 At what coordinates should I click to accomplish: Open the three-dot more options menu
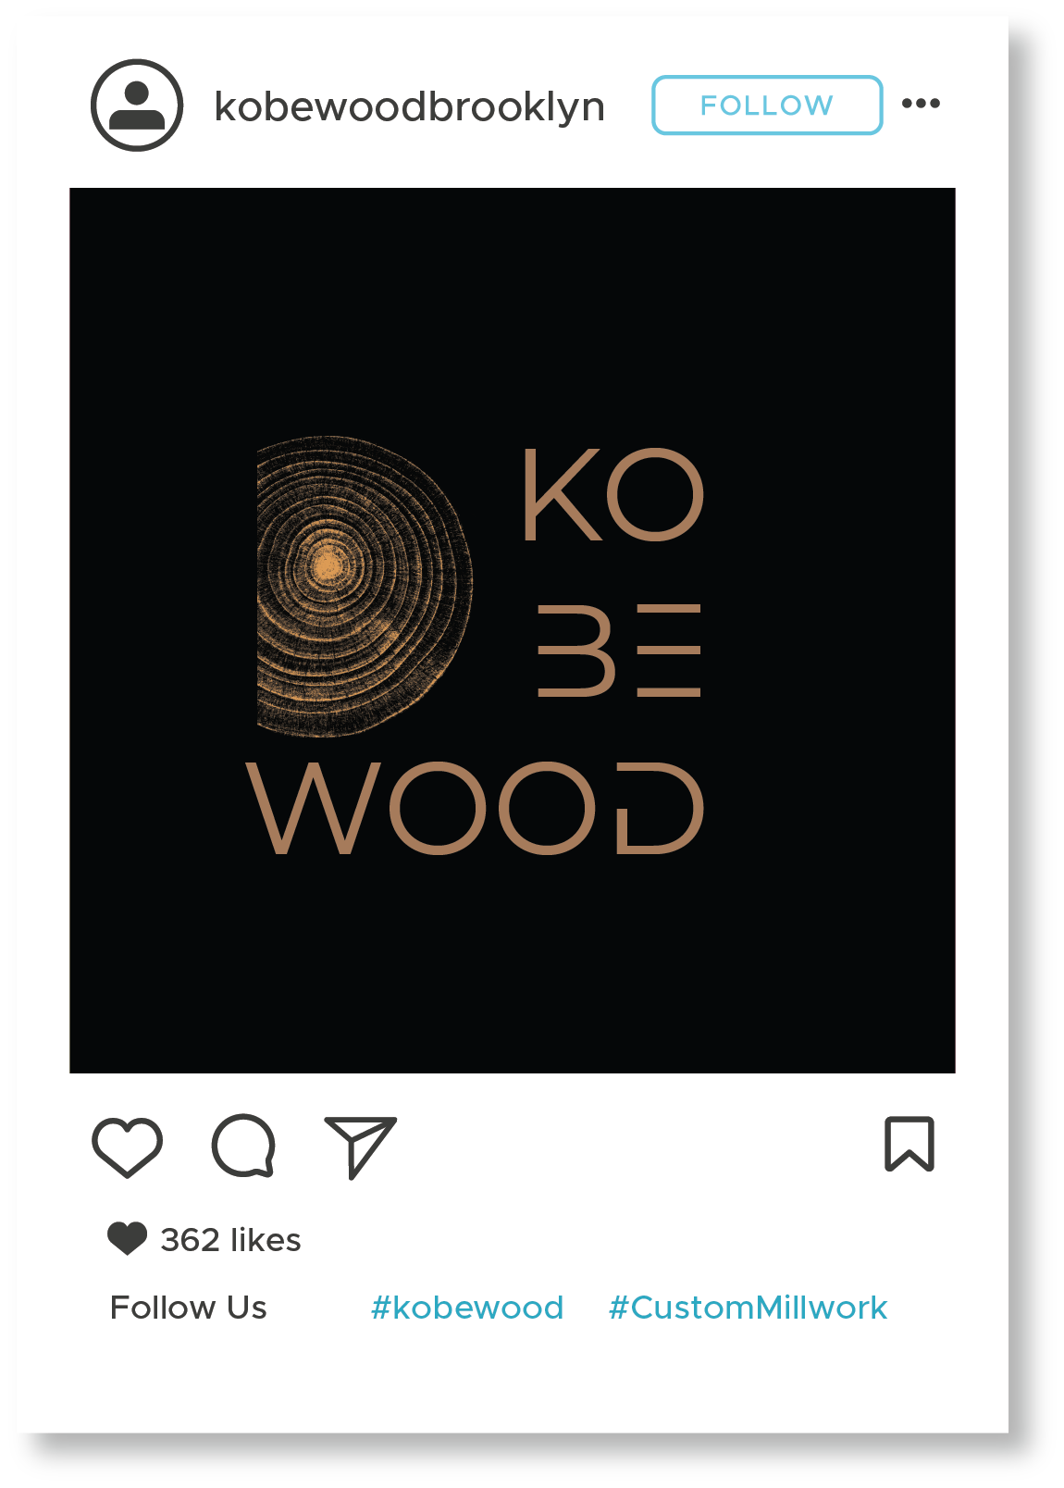coord(921,104)
